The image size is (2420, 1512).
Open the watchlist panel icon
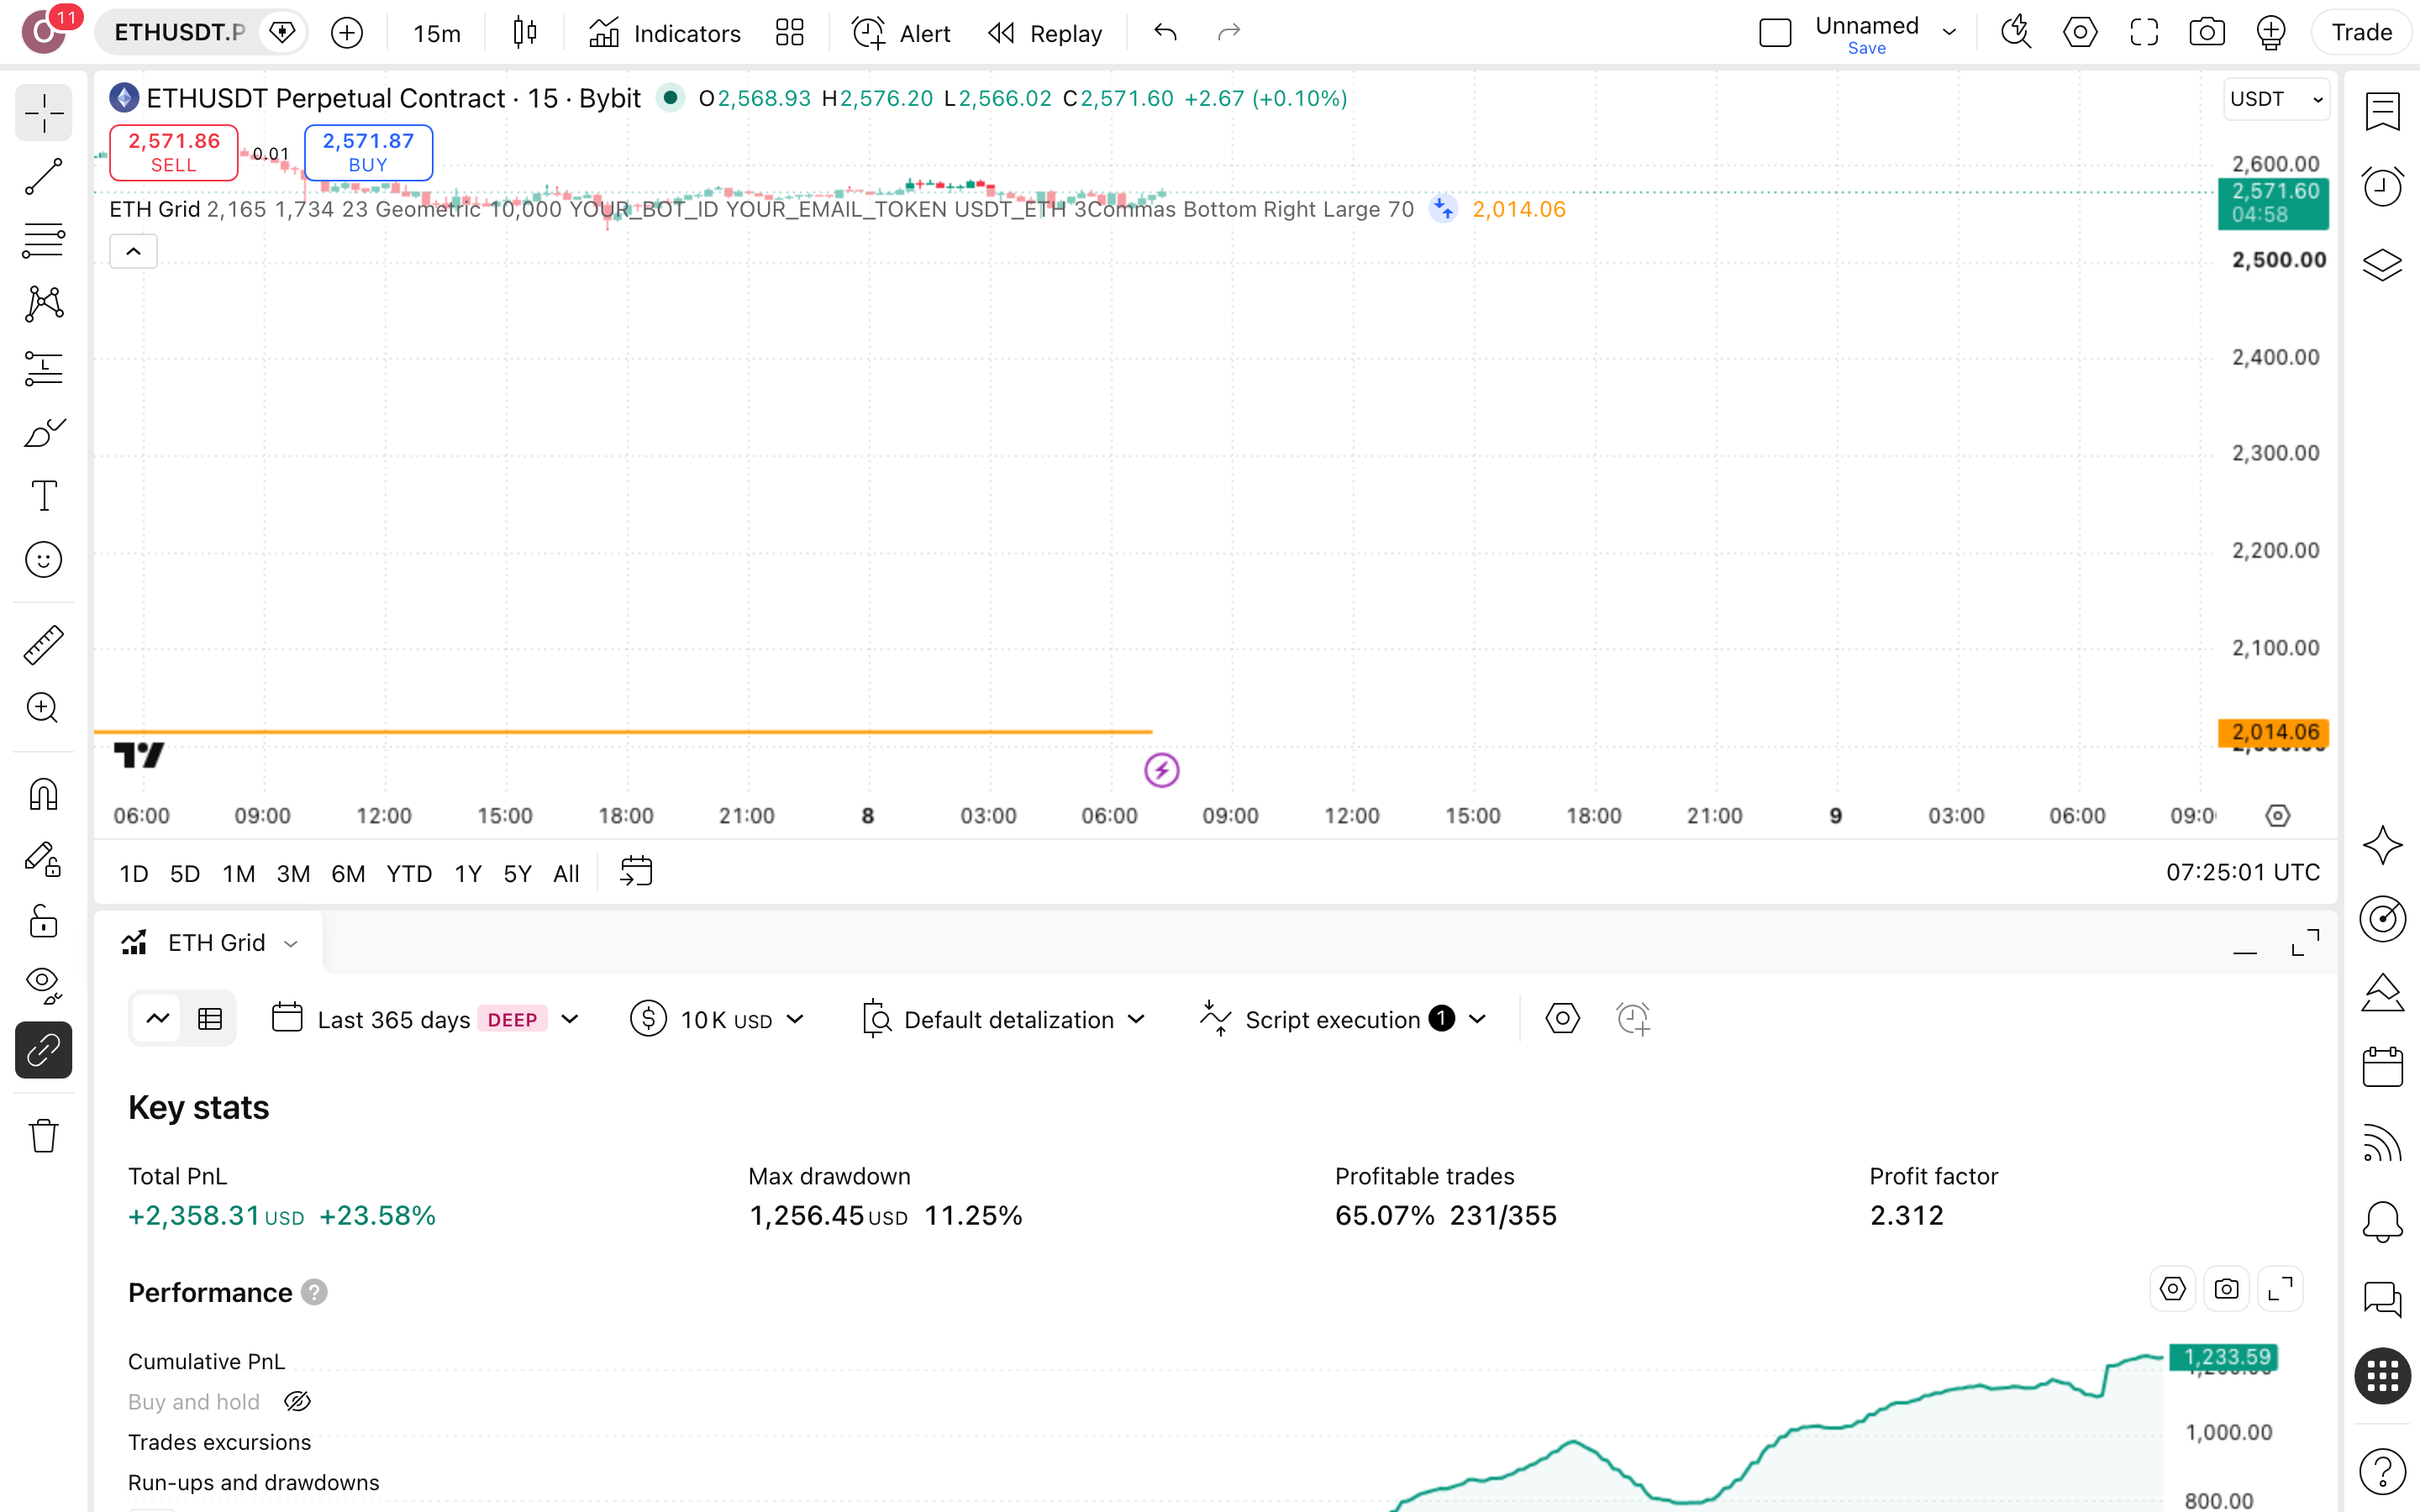2383,111
